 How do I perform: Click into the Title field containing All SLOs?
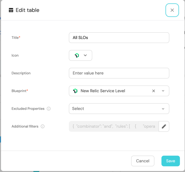119,38
